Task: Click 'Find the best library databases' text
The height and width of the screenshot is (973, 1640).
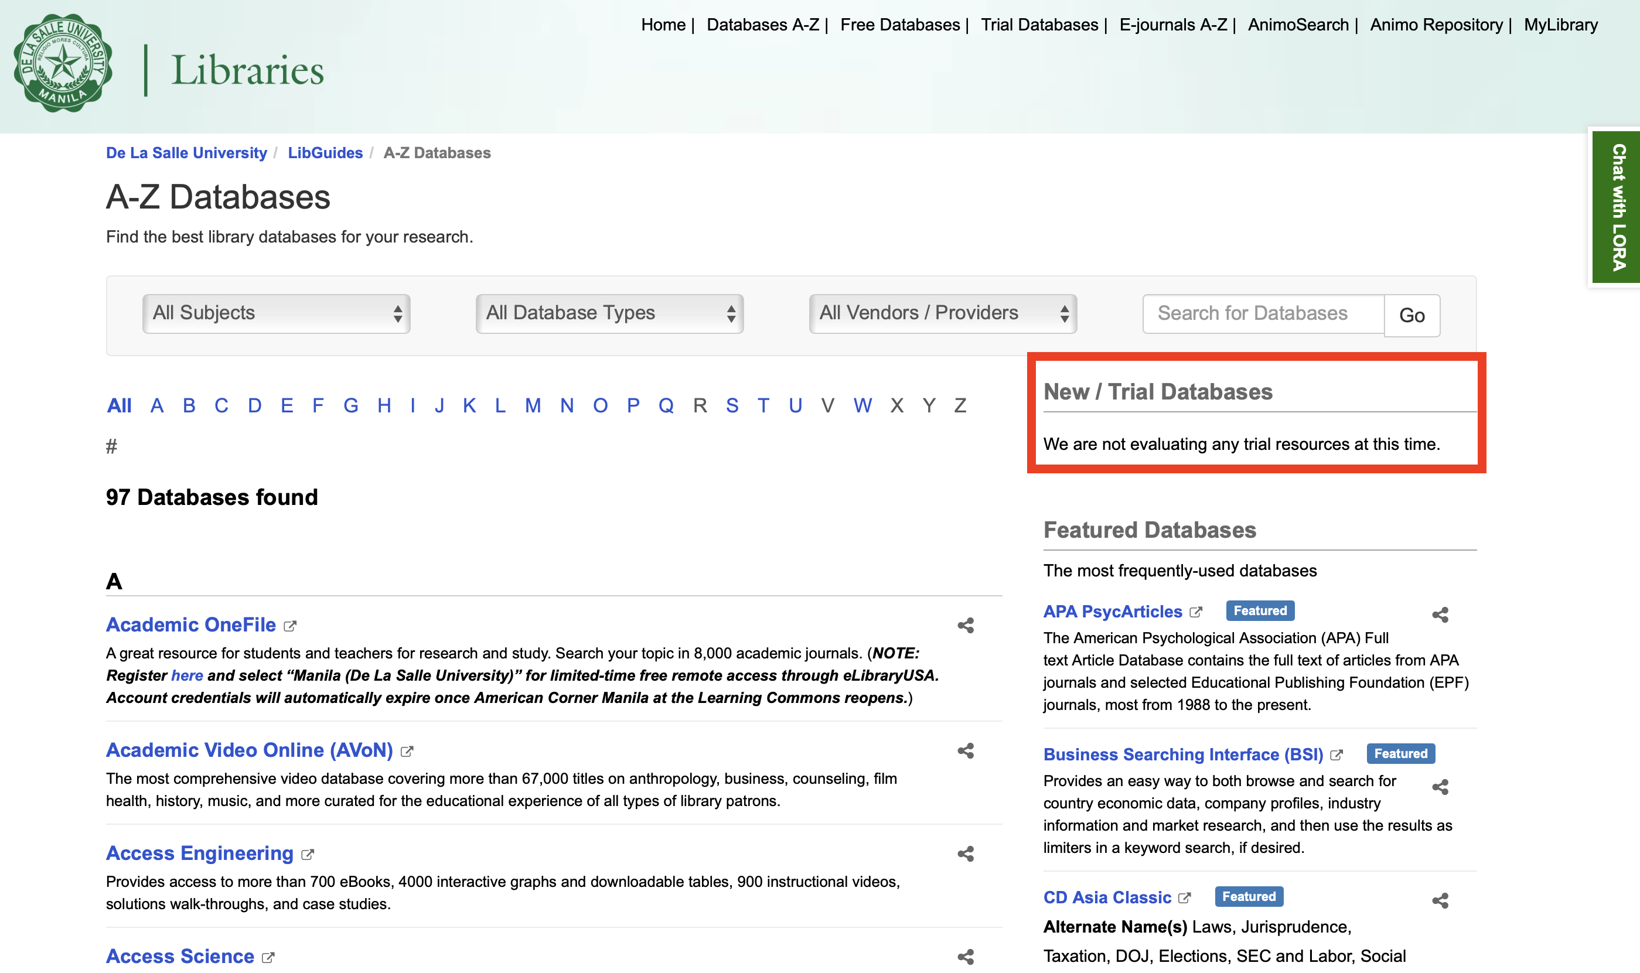Action: click(289, 237)
